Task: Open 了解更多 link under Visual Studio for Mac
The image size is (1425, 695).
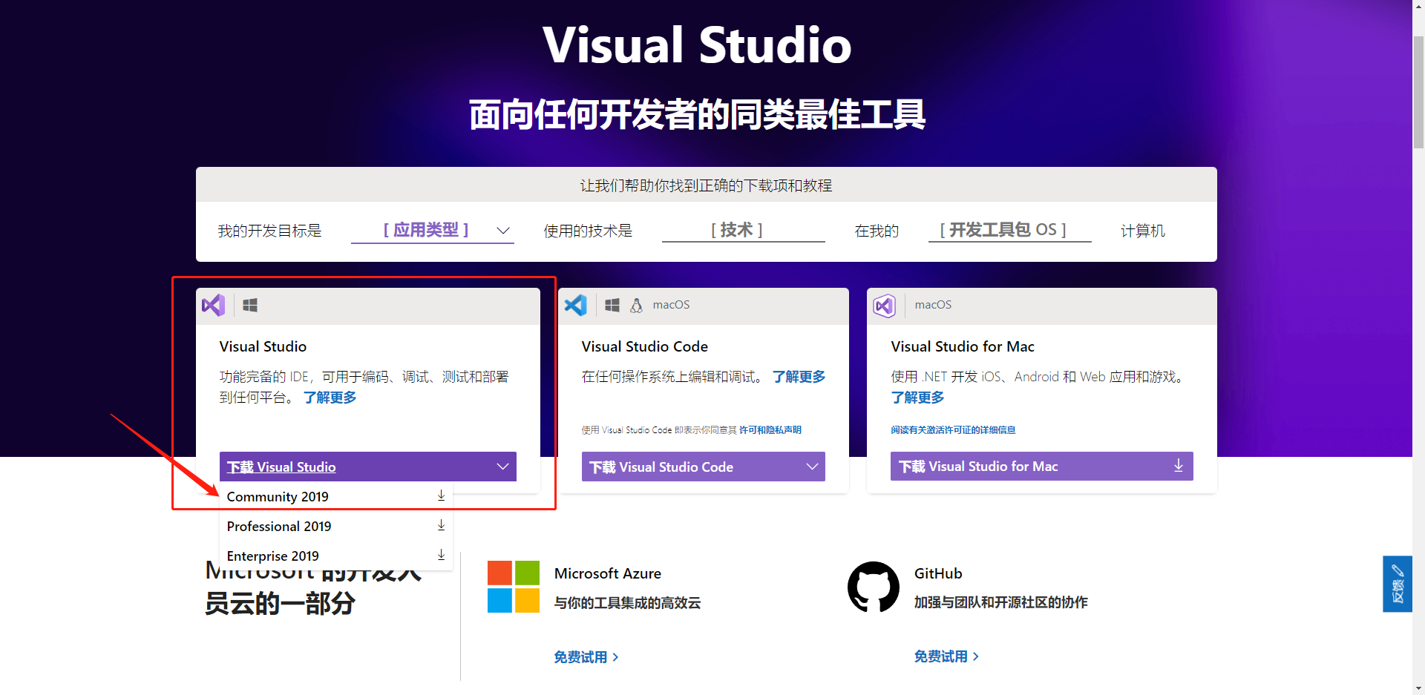Action: (x=918, y=398)
